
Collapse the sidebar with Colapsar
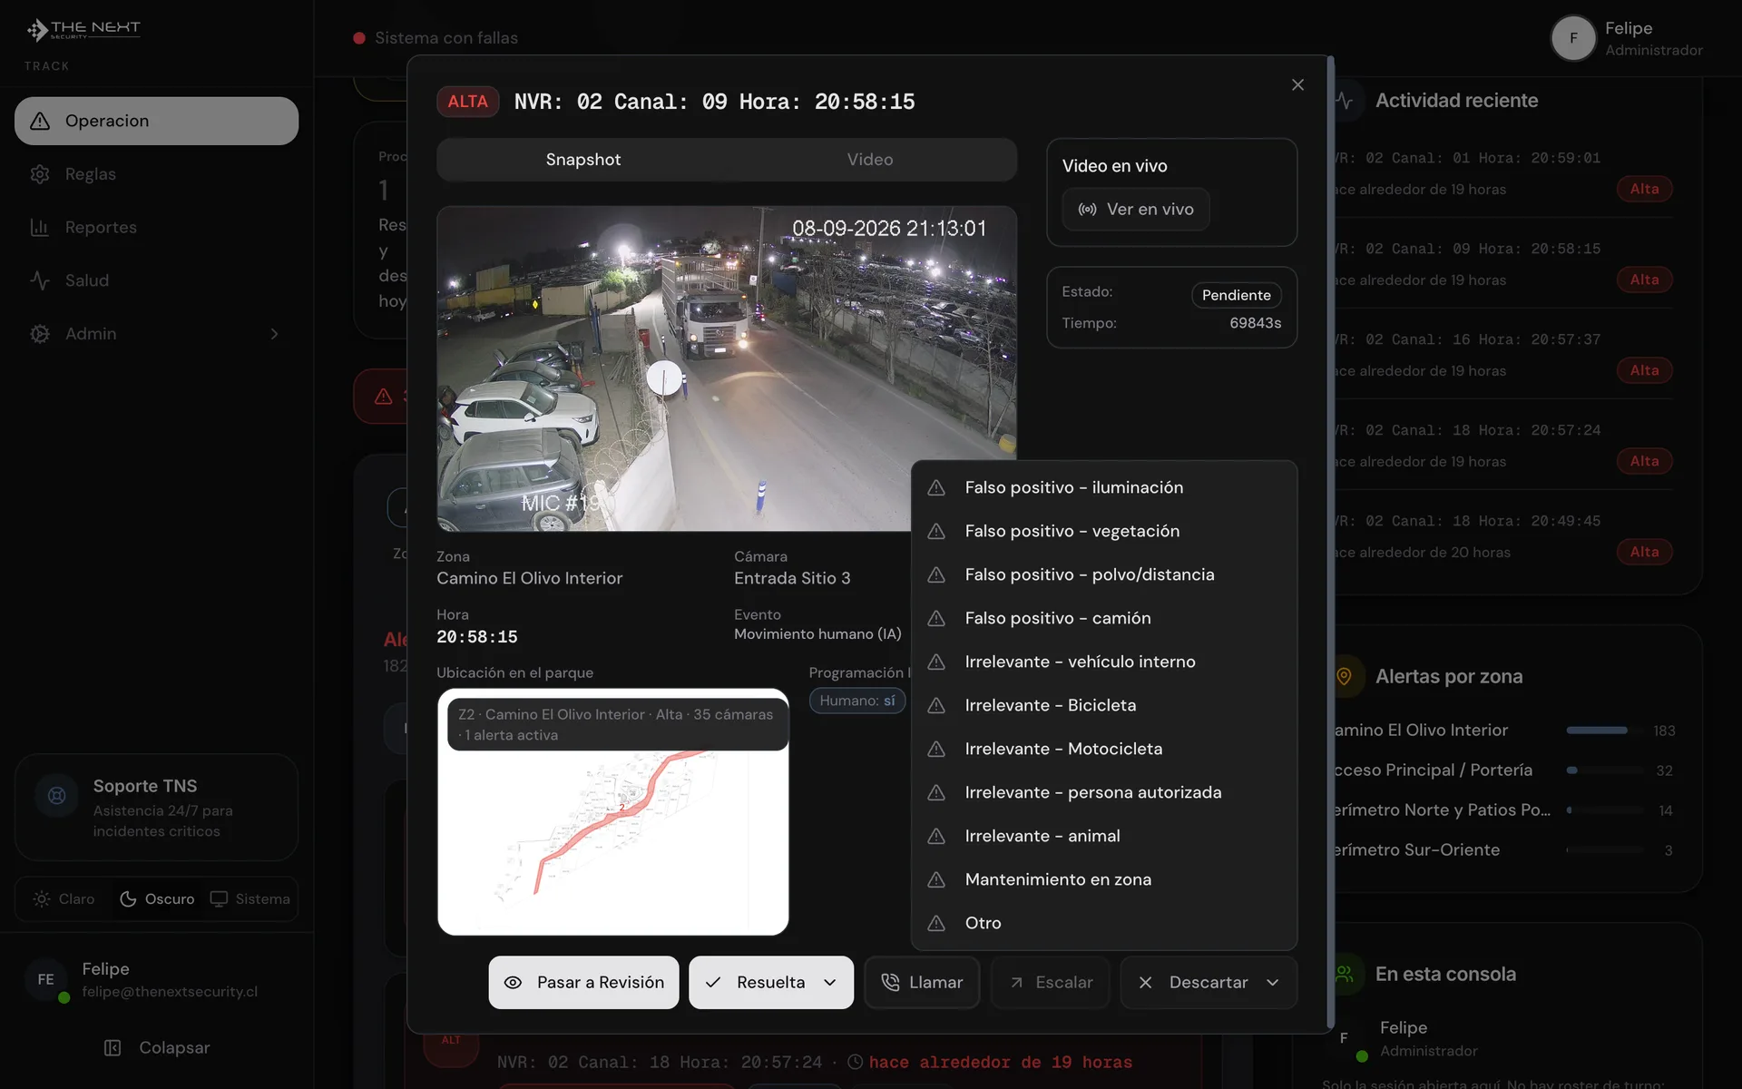point(156,1048)
